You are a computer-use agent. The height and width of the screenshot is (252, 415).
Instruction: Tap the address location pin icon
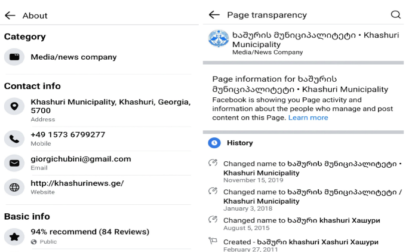[14, 107]
